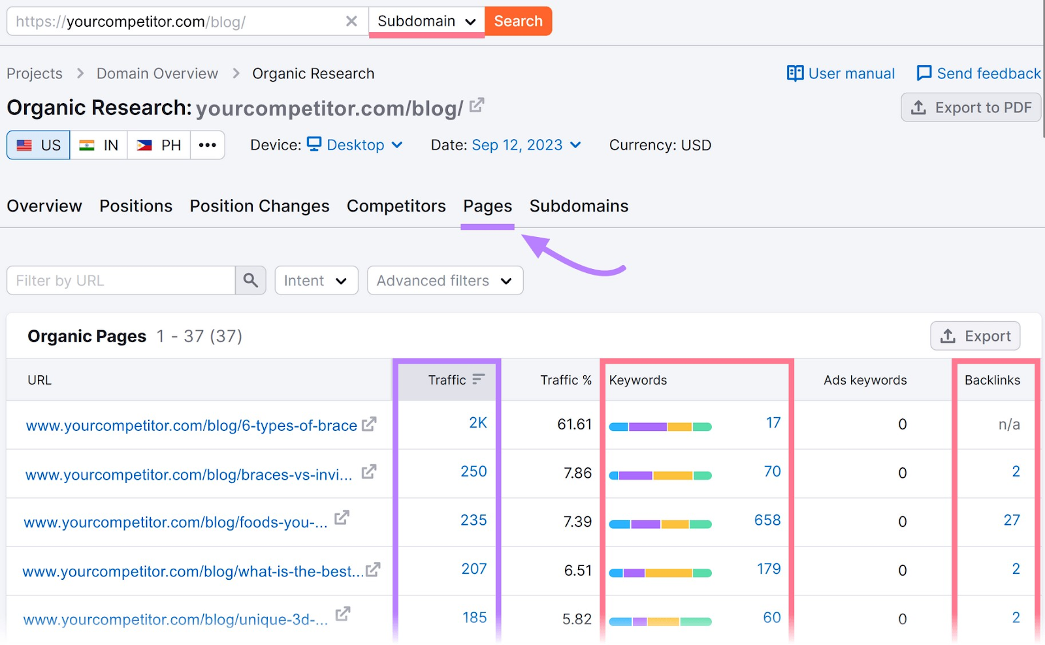Click the desktop device icon next to Device

click(315, 145)
